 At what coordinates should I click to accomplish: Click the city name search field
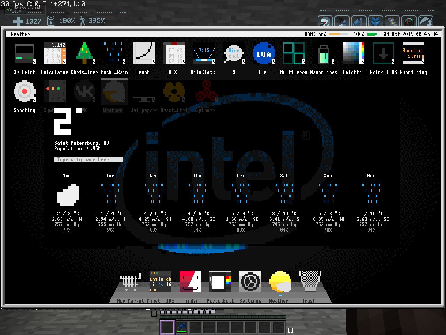tap(89, 159)
